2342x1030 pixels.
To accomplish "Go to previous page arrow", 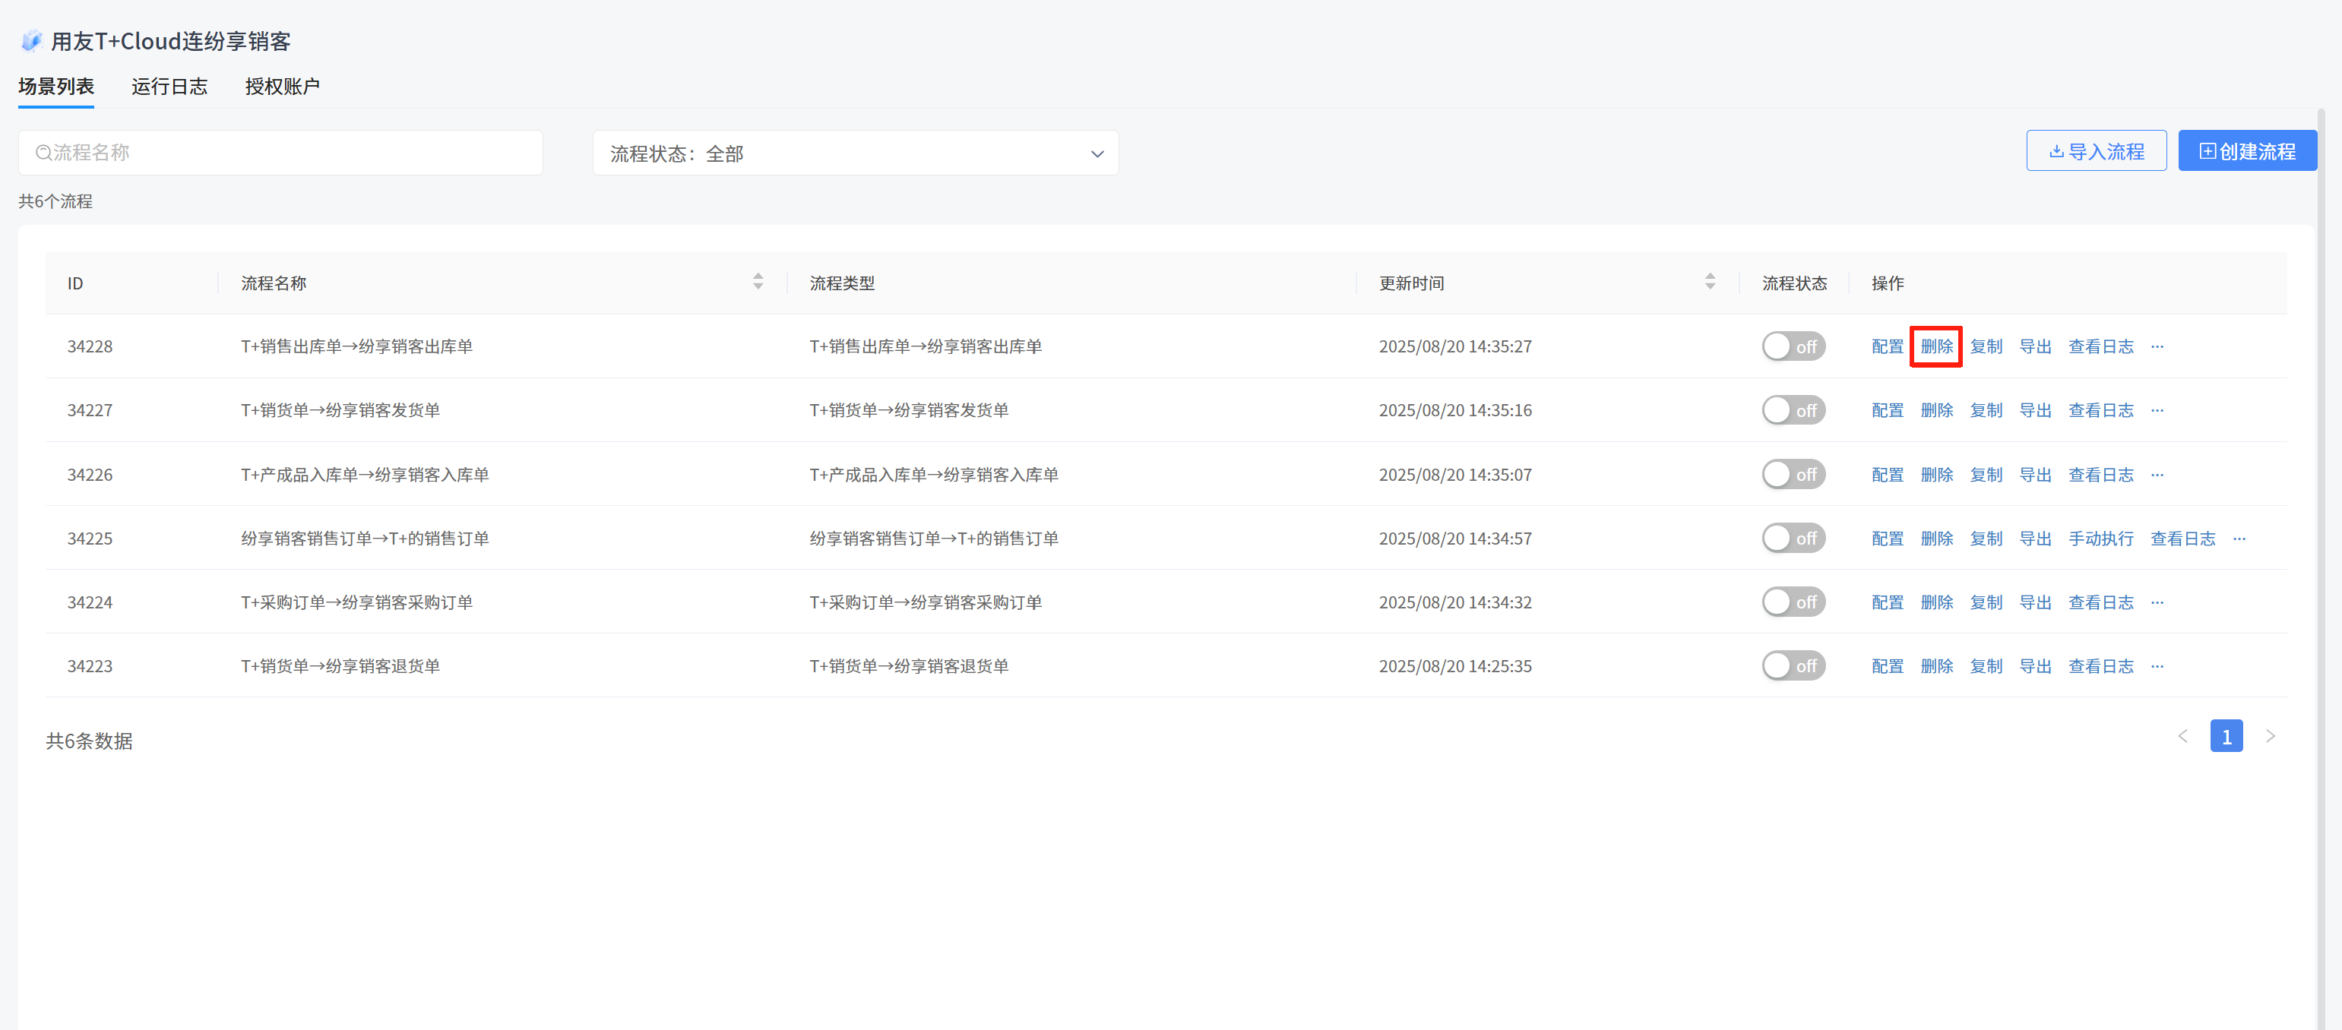I will pos(2183,736).
